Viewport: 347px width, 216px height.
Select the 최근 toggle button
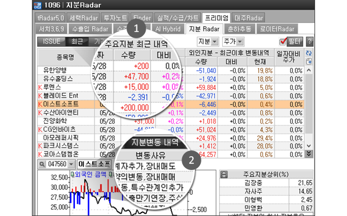point(77,41)
